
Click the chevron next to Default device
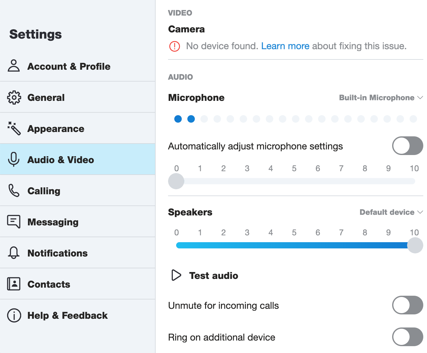[x=420, y=212]
